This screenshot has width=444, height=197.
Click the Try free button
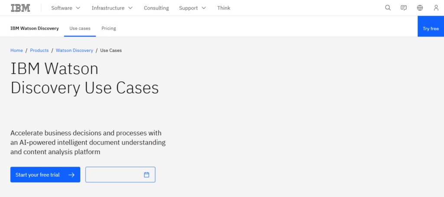(x=431, y=26)
